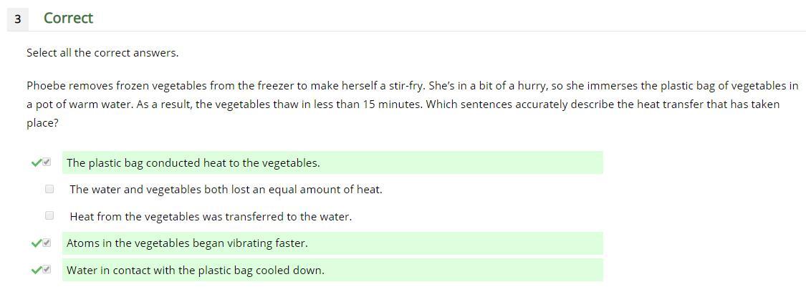The height and width of the screenshot is (292, 806).
Task: Check the 'lost an equal amount of heat' checkbox
Action: (49, 189)
